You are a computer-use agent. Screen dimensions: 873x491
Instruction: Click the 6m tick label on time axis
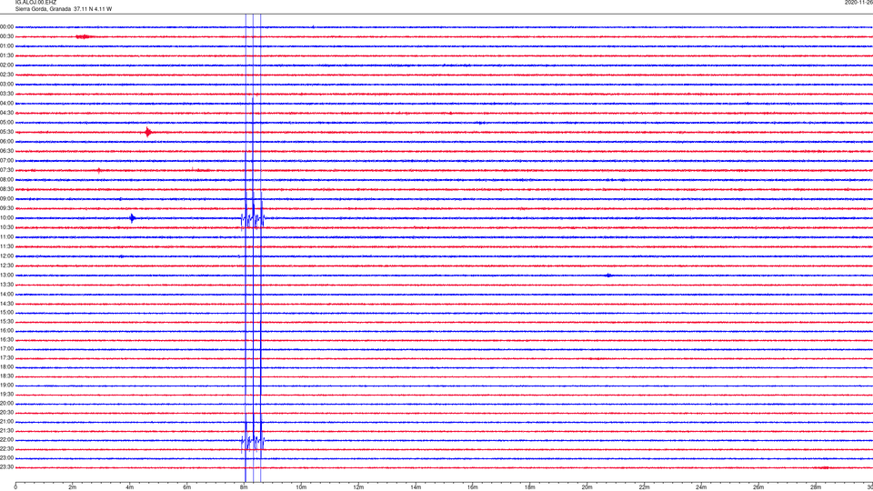pyautogui.click(x=187, y=487)
